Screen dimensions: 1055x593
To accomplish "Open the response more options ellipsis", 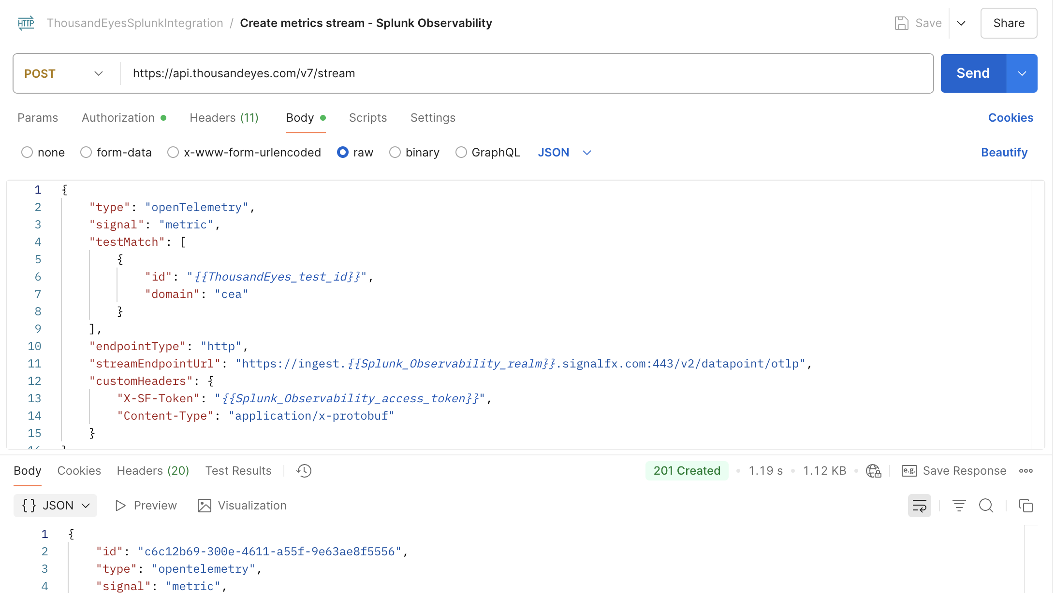I will [1026, 471].
